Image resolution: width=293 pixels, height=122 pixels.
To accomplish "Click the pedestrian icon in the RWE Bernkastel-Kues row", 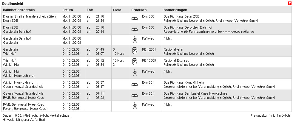I will [135, 106].
